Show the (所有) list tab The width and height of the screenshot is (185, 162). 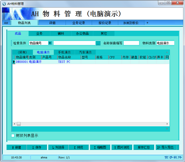(x=23, y=52)
